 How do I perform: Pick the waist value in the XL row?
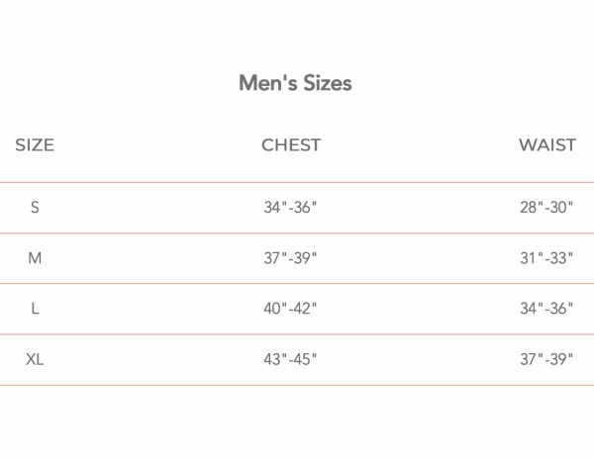click(x=546, y=359)
